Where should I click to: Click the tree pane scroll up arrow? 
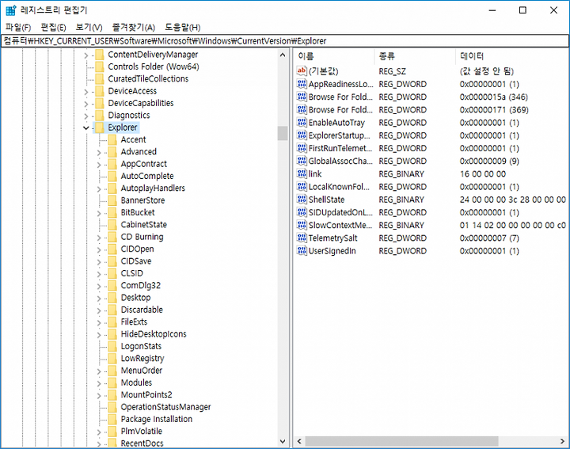(x=283, y=55)
